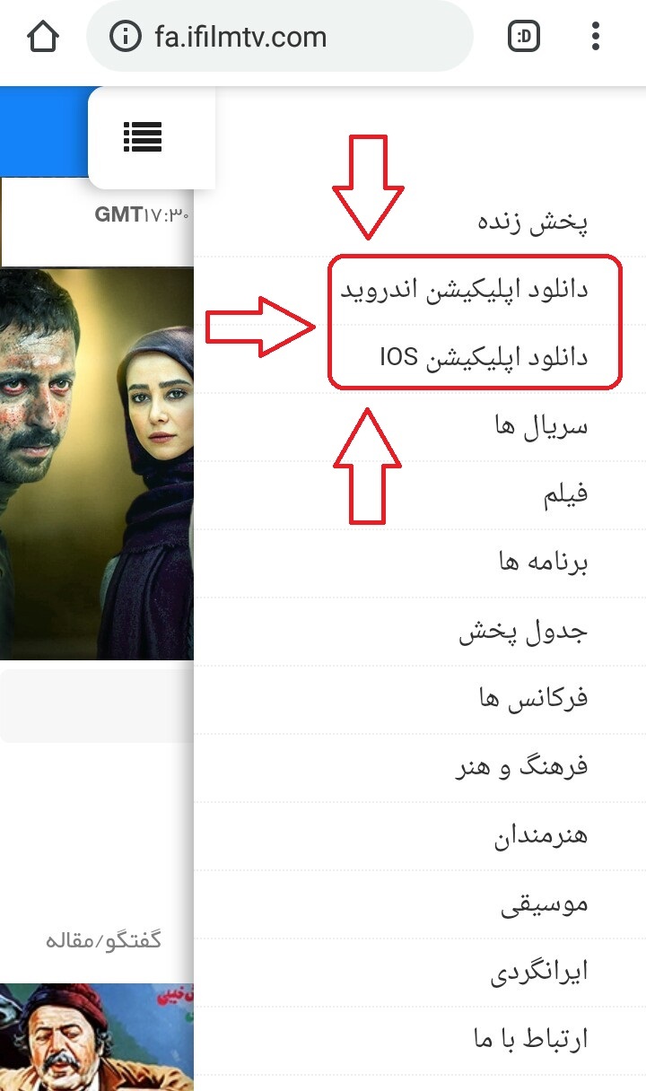Open پخش زنده menu item
This screenshot has height=1091, width=646.
(420, 222)
